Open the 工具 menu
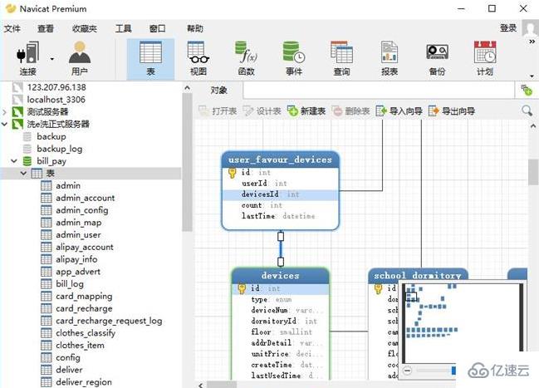This screenshot has height=388, width=539. 124,28
